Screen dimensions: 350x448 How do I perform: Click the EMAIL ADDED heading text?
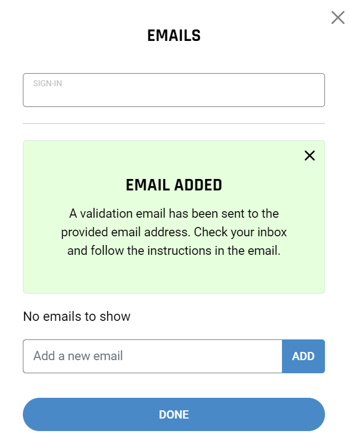pyautogui.click(x=174, y=185)
